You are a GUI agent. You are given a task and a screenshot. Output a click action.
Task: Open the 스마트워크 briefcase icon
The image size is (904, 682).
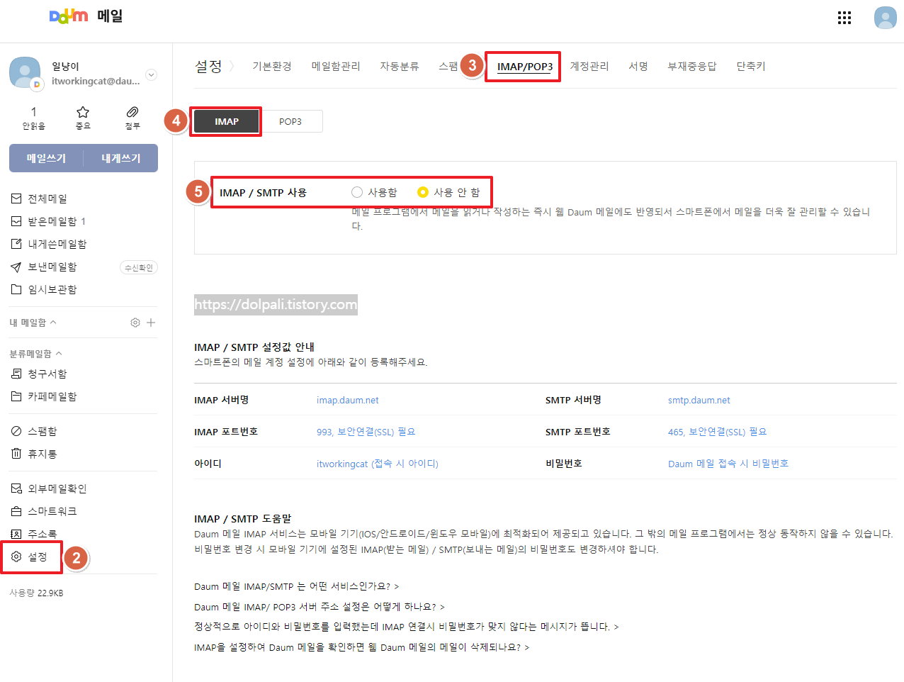click(x=17, y=510)
